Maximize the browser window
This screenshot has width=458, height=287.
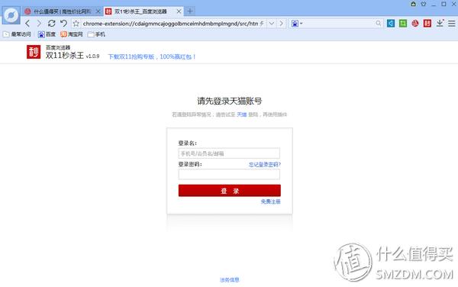tap(443, 4)
